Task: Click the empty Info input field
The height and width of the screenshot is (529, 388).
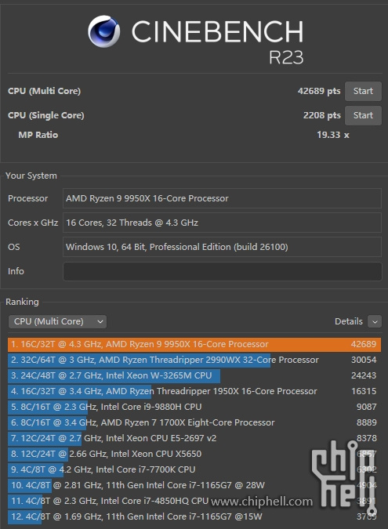Action: [x=223, y=271]
